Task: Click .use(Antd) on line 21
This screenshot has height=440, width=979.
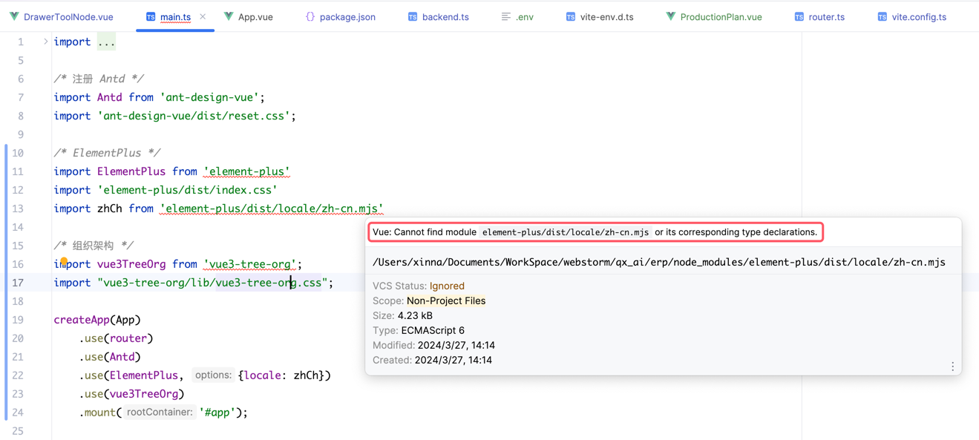Action: click(x=110, y=357)
